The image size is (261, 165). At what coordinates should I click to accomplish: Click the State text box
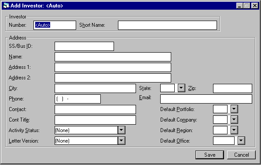click(167, 88)
